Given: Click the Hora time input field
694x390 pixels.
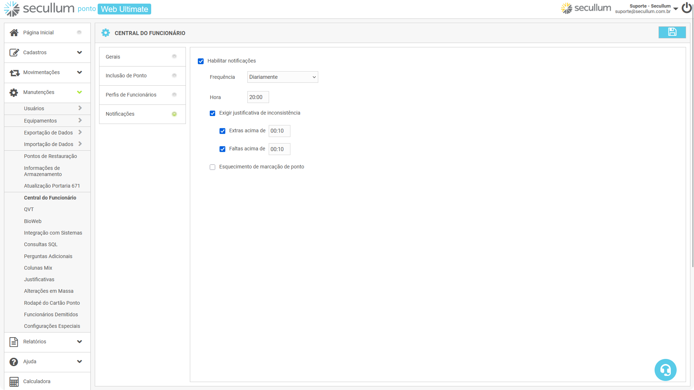Looking at the screenshot, I should click(x=258, y=97).
